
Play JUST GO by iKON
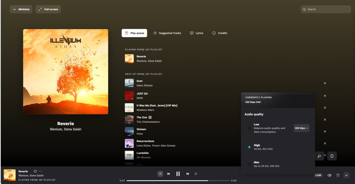pos(142,94)
